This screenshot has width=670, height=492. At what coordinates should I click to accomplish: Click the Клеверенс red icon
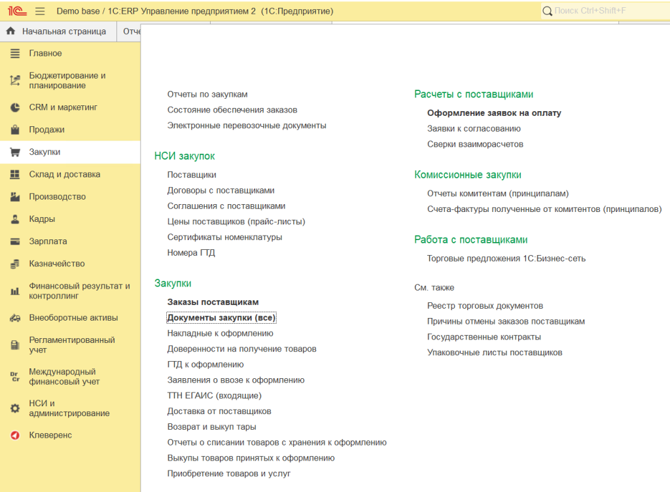click(x=15, y=435)
